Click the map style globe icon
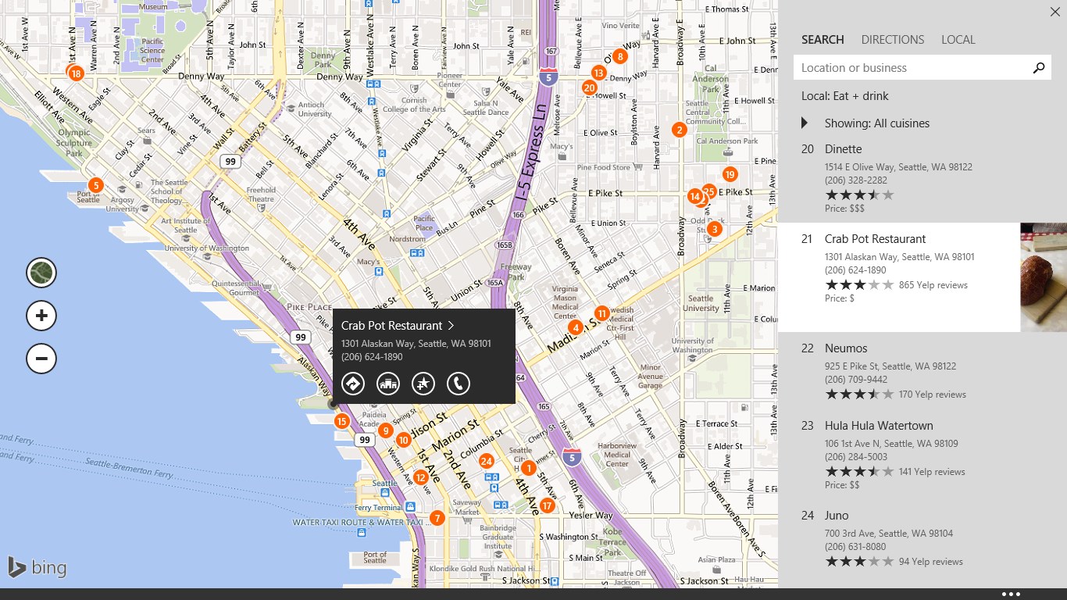Screen dimensions: 1067x600 [x=41, y=272]
